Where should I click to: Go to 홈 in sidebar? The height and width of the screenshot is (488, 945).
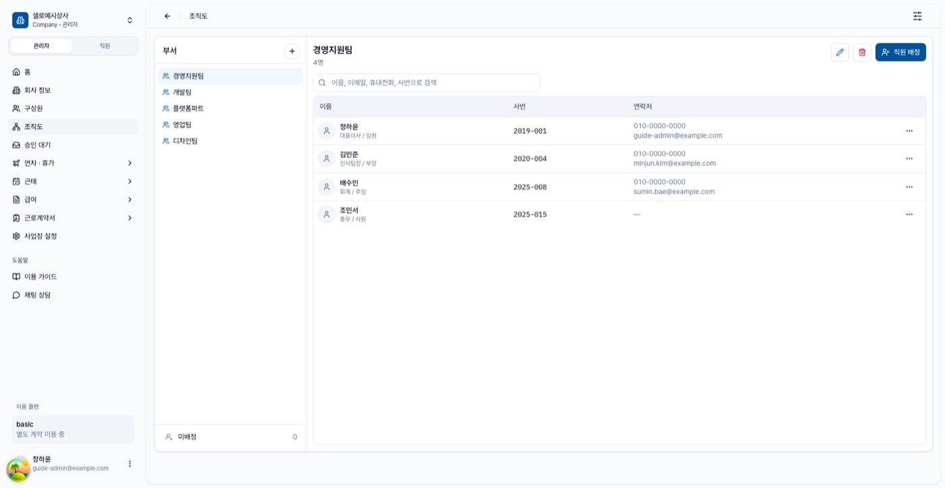pyautogui.click(x=73, y=72)
